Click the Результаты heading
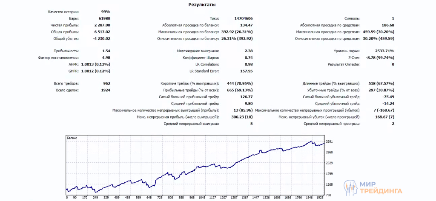The width and height of the screenshot is (436, 201). pyautogui.click(x=201, y=5)
